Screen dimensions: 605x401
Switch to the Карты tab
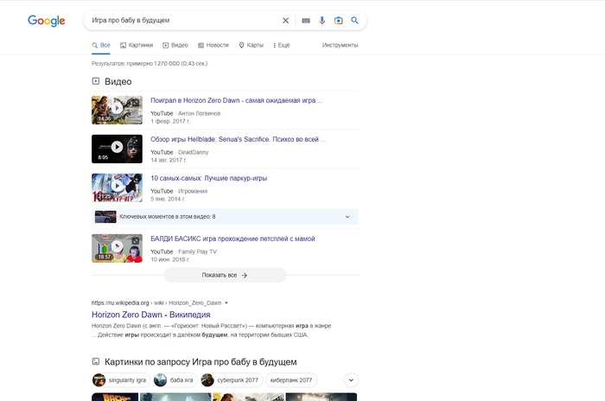click(x=252, y=45)
